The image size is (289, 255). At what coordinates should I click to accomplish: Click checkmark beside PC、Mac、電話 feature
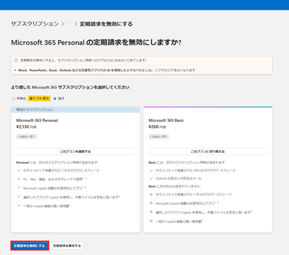[19, 178]
